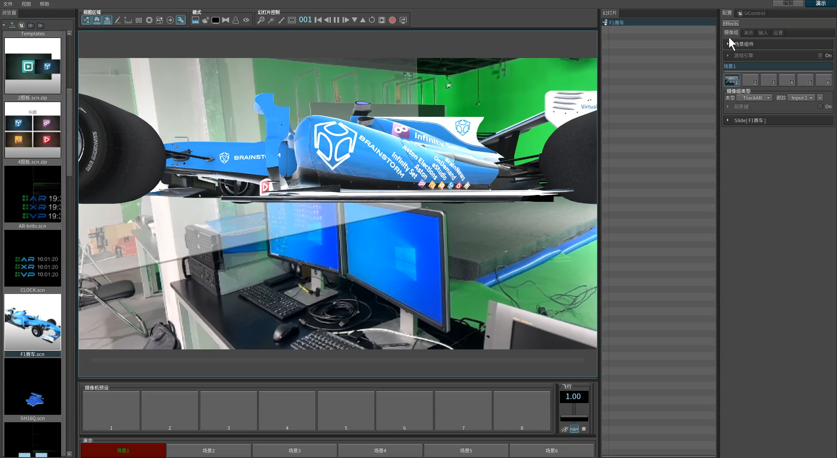
Task: Click the 场景3 presentation button
Action: click(294, 451)
